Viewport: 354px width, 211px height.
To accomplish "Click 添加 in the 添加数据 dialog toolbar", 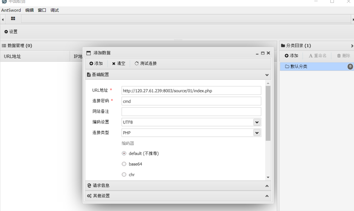I will (96, 64).
